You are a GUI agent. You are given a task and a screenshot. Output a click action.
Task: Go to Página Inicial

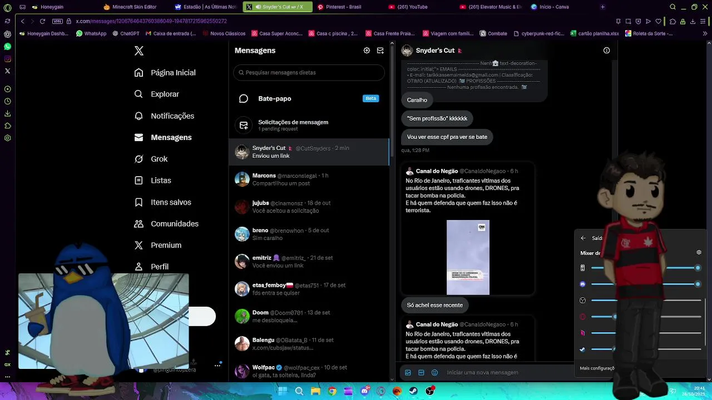(165, 73)
